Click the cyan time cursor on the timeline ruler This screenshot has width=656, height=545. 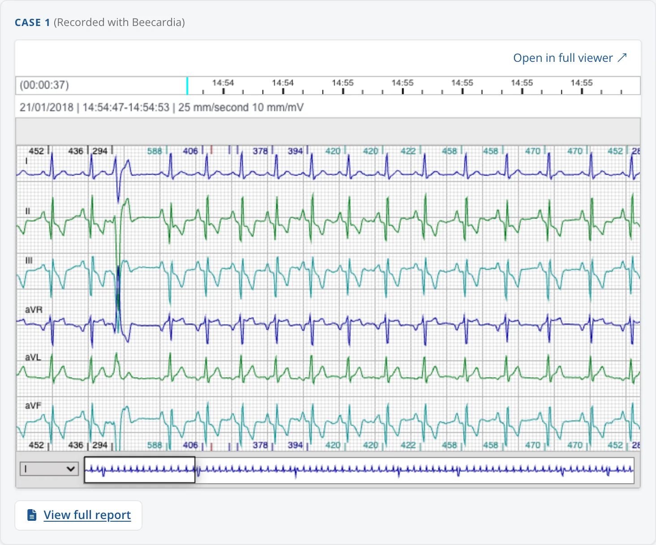187,86
